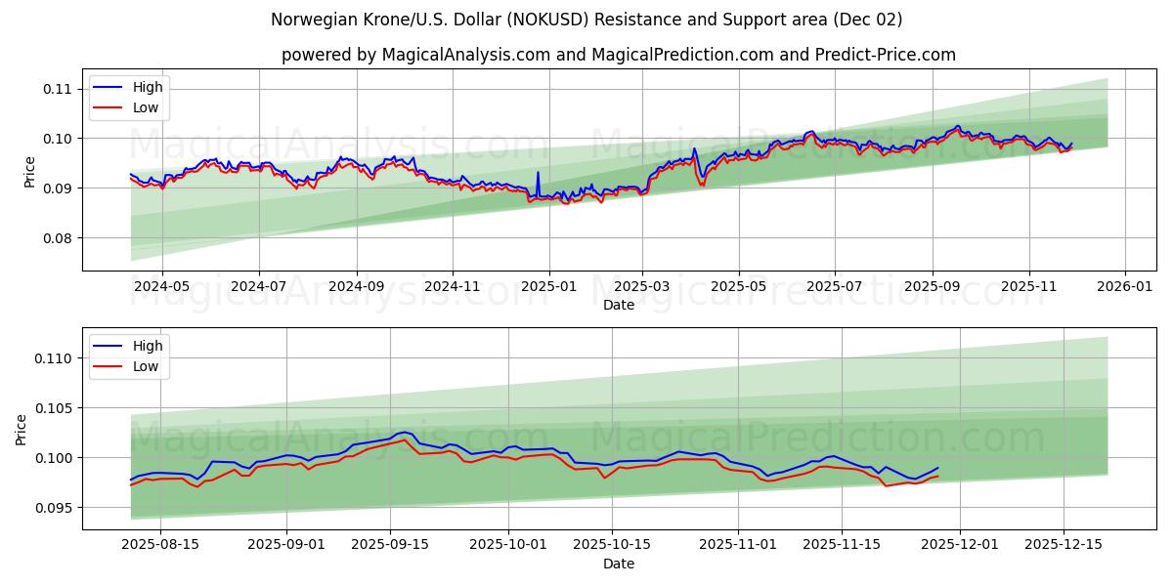
Task: Toggle the High series in bottom legend
Action: pyautogui.click(x=146, y=346)
